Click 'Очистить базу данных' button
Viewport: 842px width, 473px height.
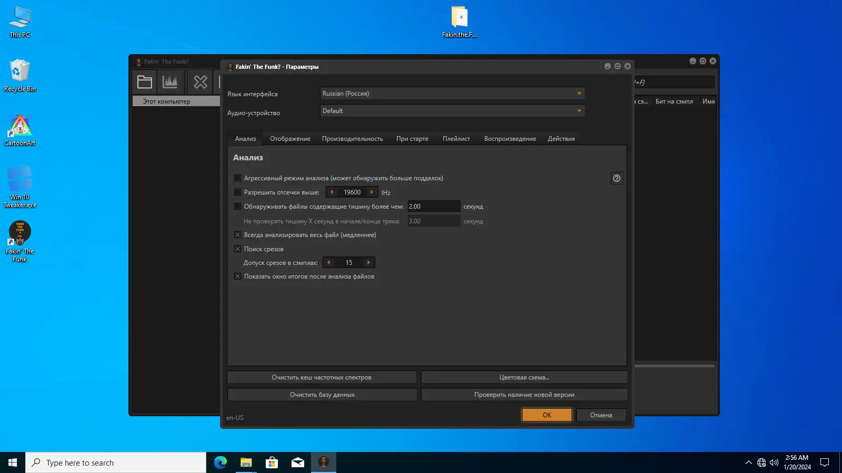pos(322,395)
